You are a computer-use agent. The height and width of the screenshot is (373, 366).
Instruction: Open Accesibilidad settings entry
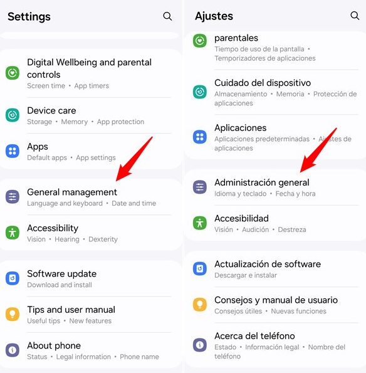point(275,223)
